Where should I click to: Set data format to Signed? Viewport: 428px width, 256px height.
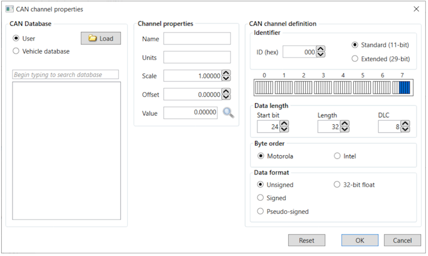click(260, 198)
